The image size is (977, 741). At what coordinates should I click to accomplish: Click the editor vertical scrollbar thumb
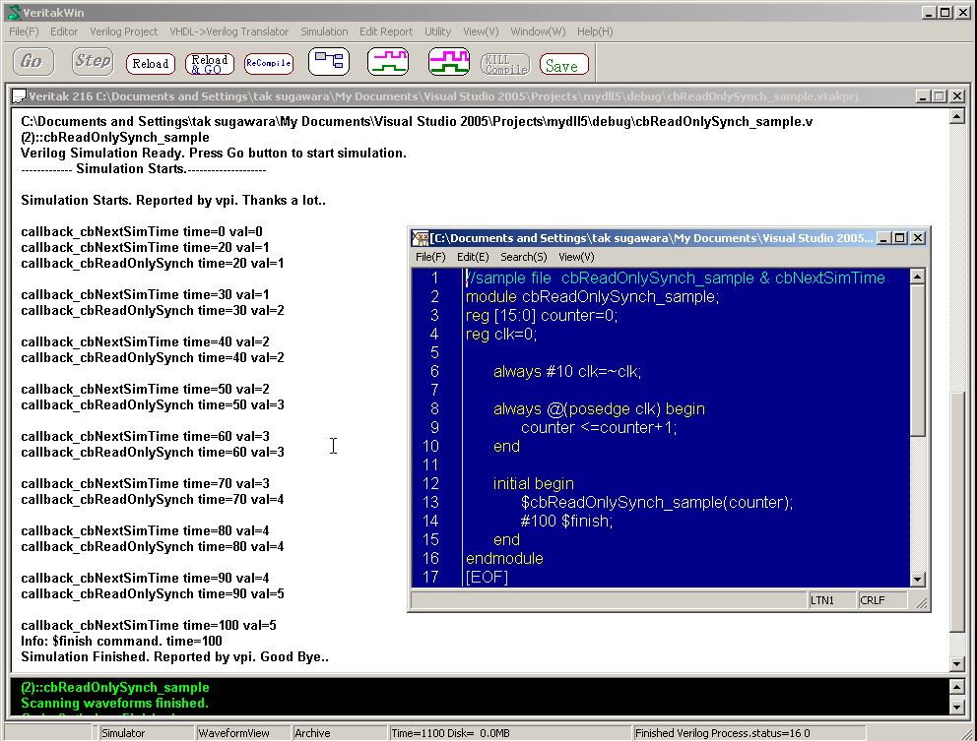tap(917, 360)
